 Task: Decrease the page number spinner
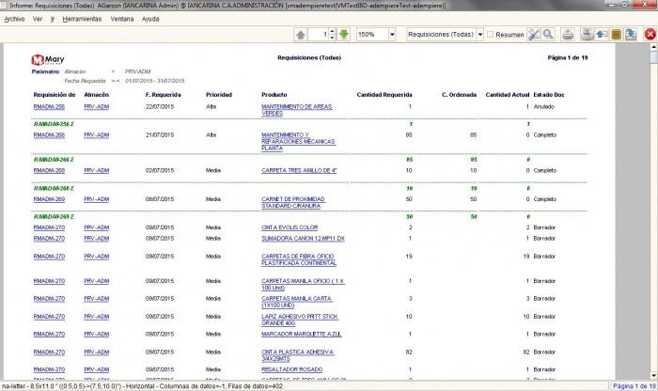tap(332, 38)
